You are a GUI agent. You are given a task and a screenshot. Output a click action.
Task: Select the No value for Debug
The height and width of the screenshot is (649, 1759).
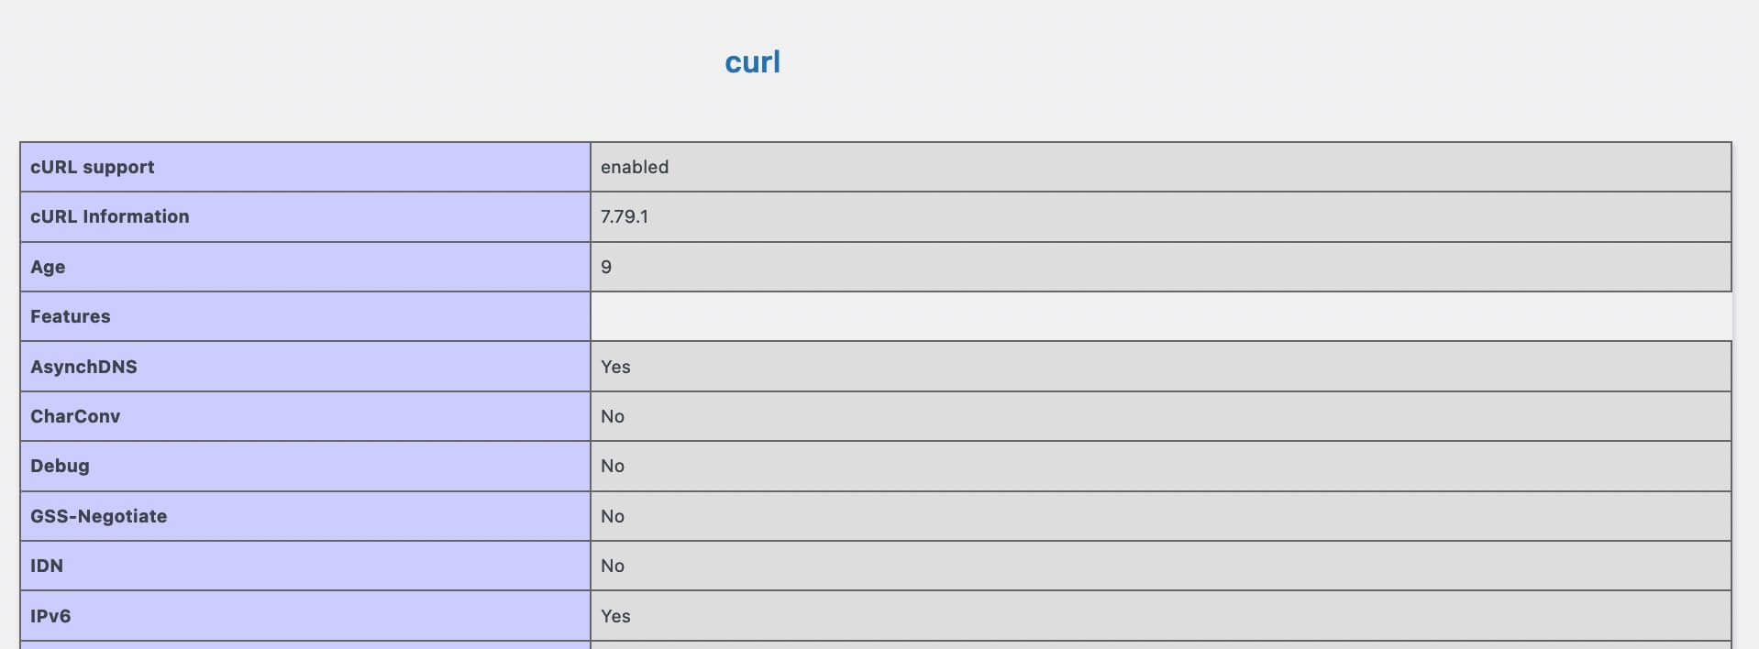click(613, 466)
